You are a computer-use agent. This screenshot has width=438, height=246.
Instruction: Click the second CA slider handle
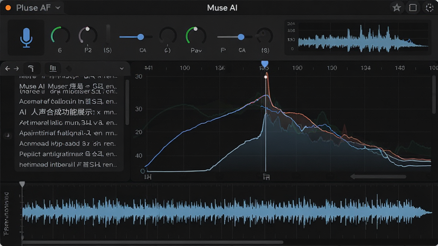point(241,37)
